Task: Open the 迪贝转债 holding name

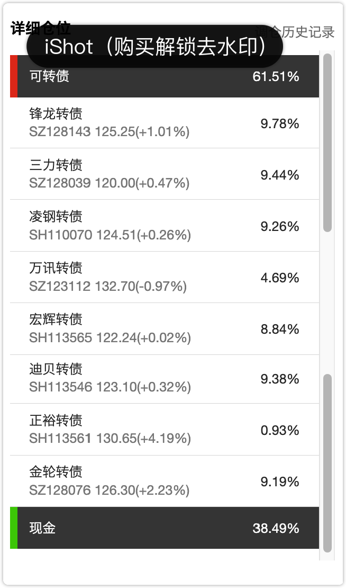Action: click(56, 369)
